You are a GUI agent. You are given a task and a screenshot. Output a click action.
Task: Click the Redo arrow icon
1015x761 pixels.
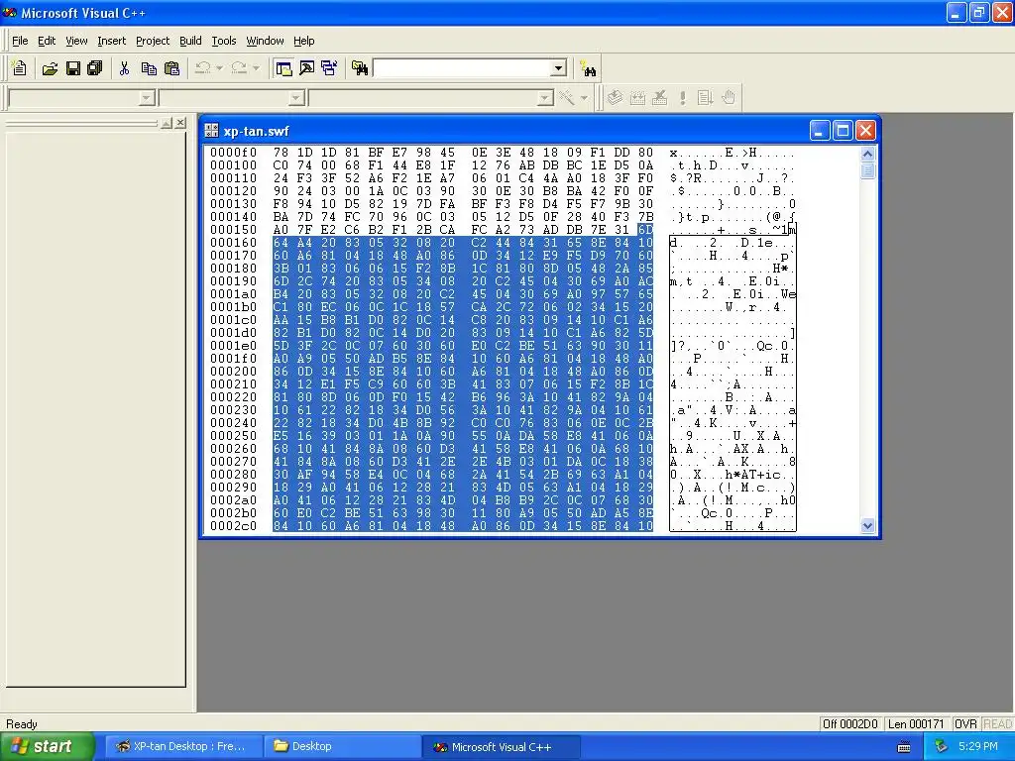tap(239, 68)
